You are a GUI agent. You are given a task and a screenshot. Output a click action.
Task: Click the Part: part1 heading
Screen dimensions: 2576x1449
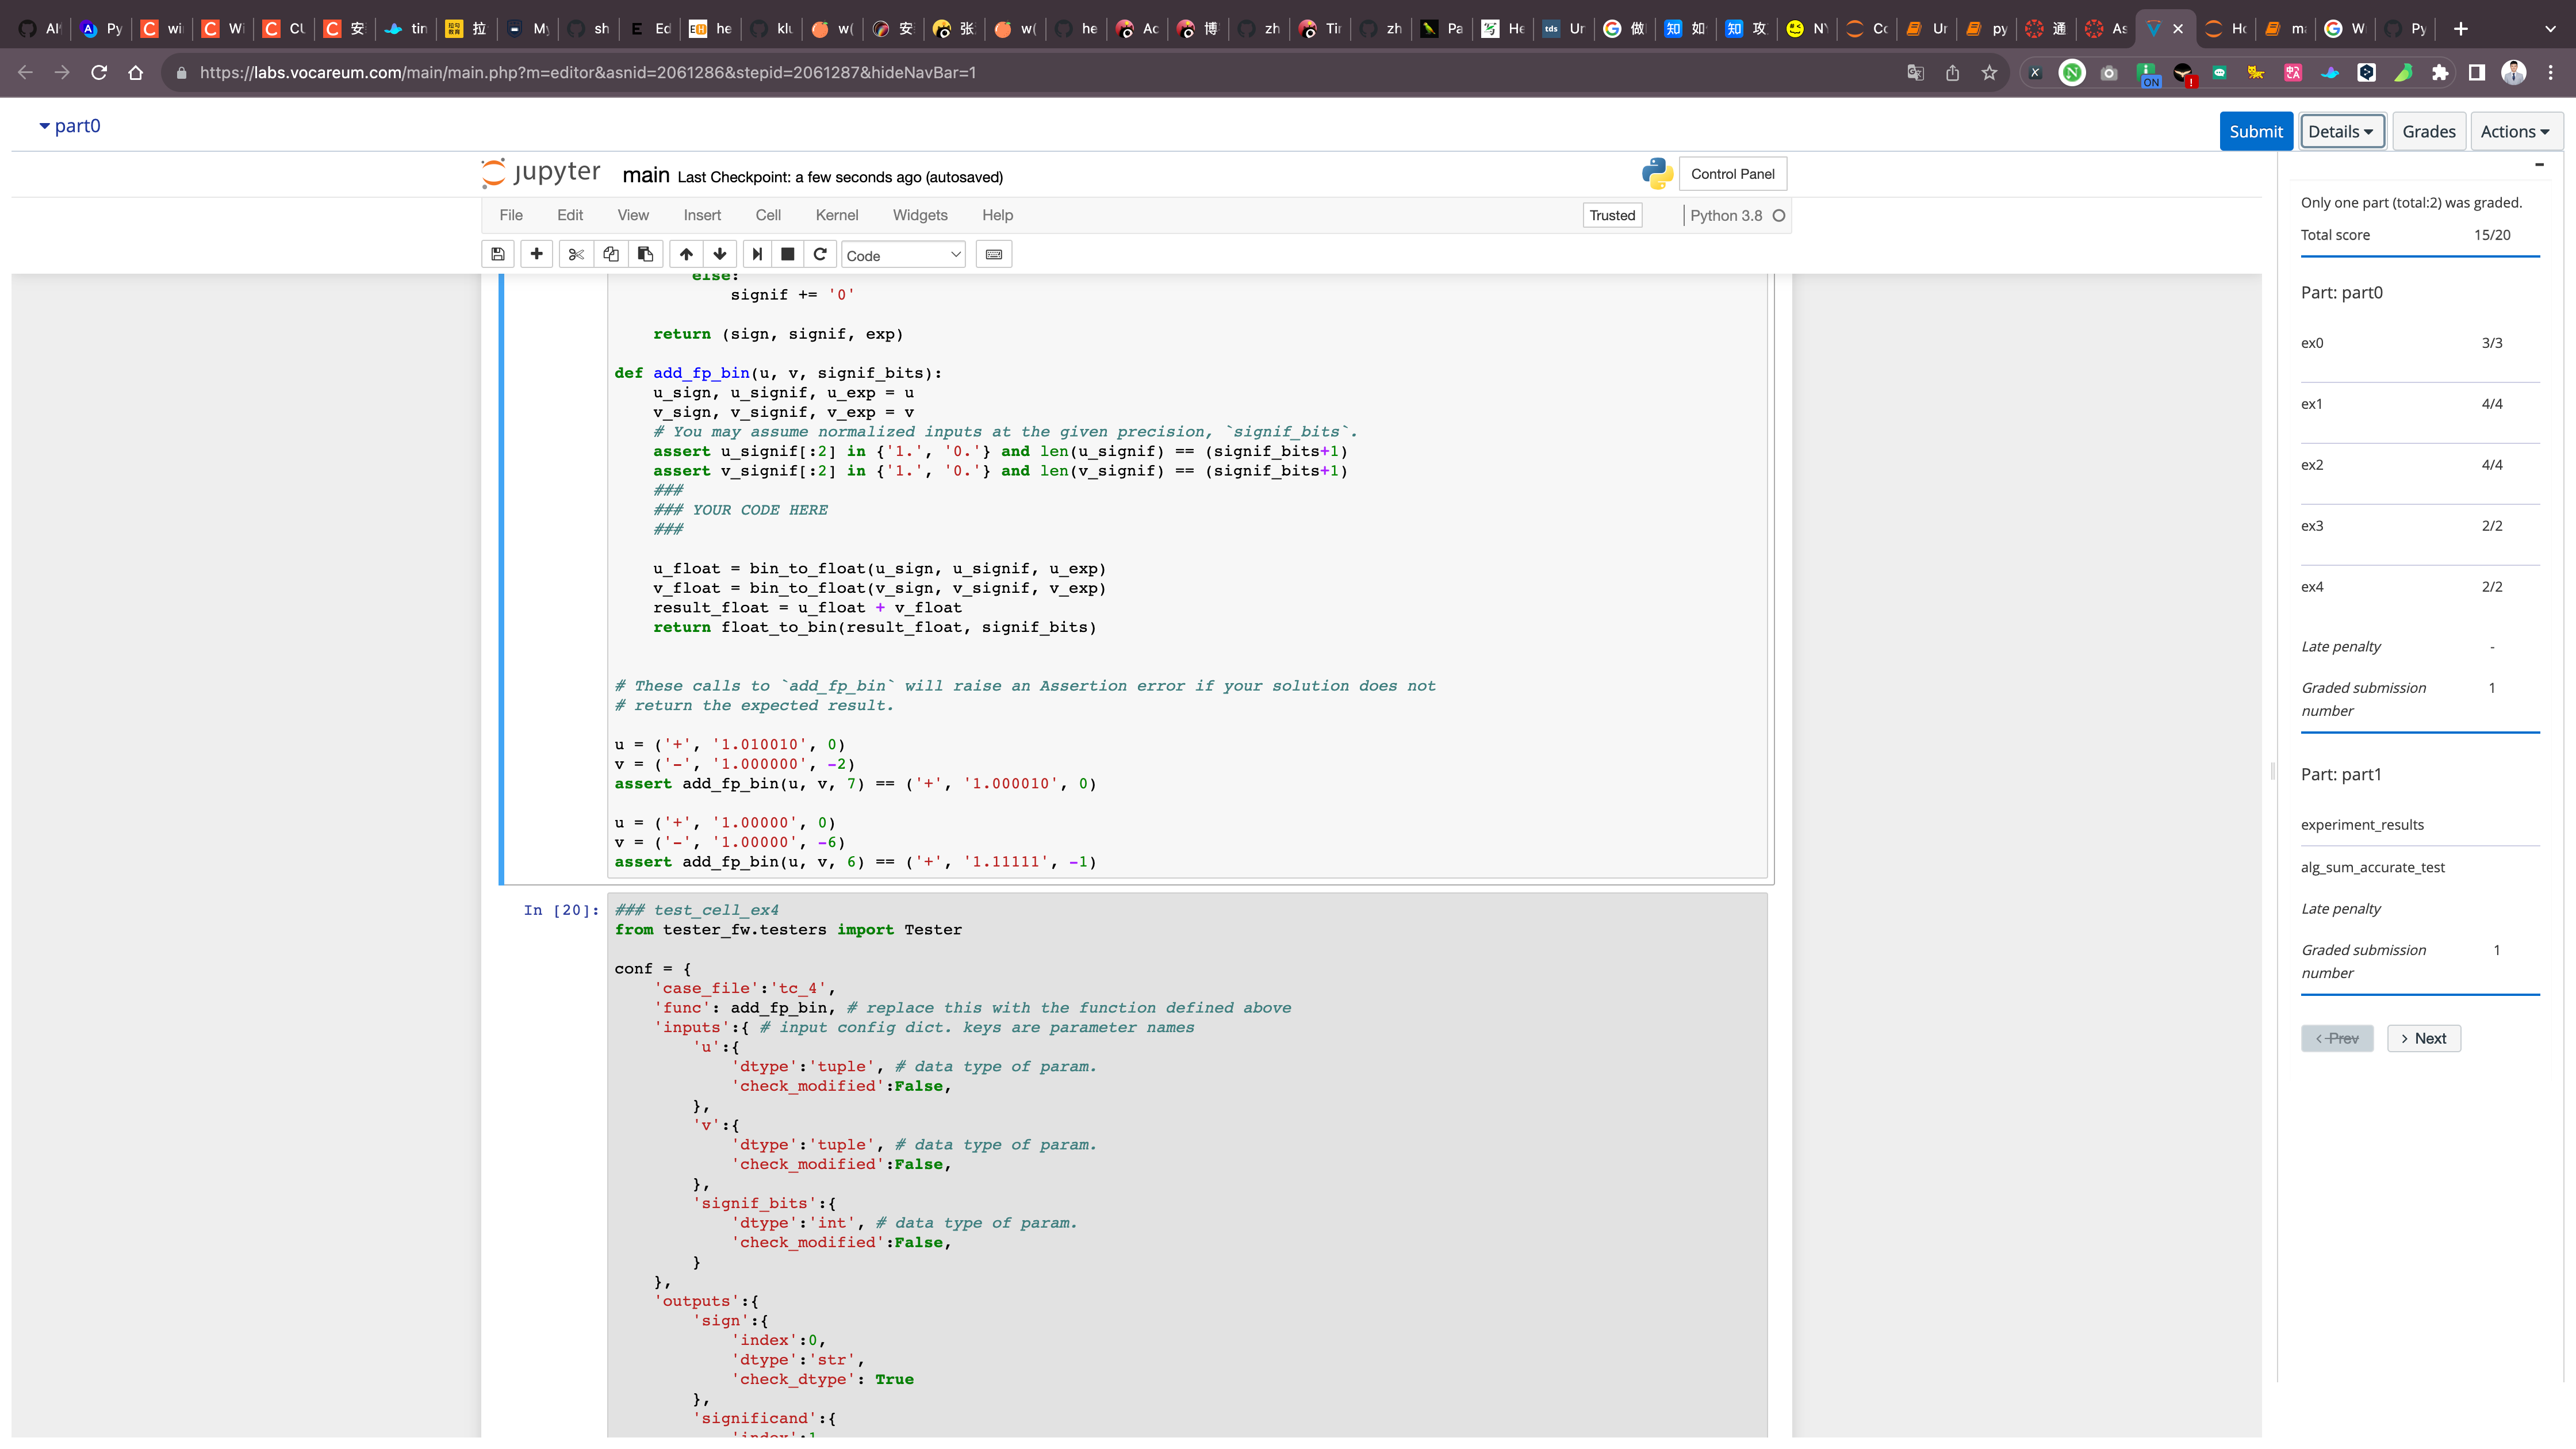pos(2340,774)
